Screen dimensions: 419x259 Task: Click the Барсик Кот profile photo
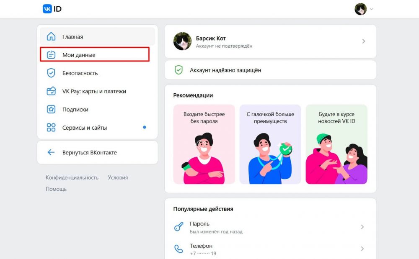click(x=182, y=41)
